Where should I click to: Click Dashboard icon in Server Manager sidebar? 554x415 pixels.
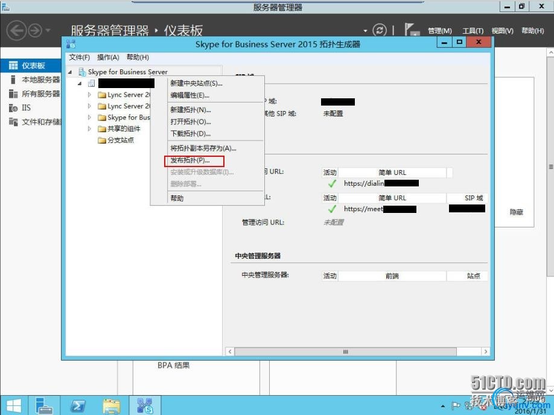coord(13,65)
